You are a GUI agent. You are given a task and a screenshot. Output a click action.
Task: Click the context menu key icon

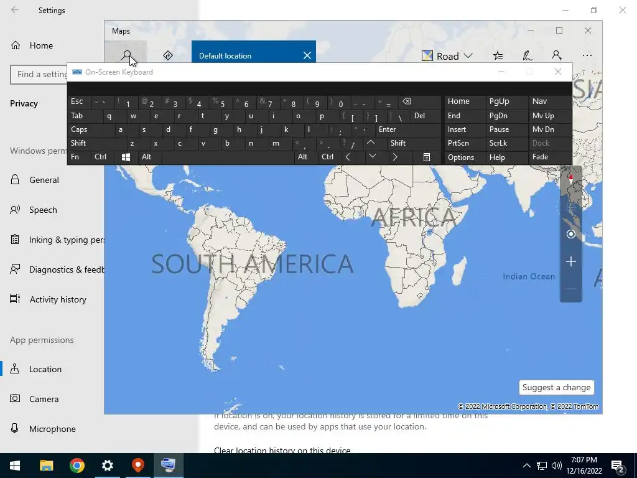coord(426,157)
